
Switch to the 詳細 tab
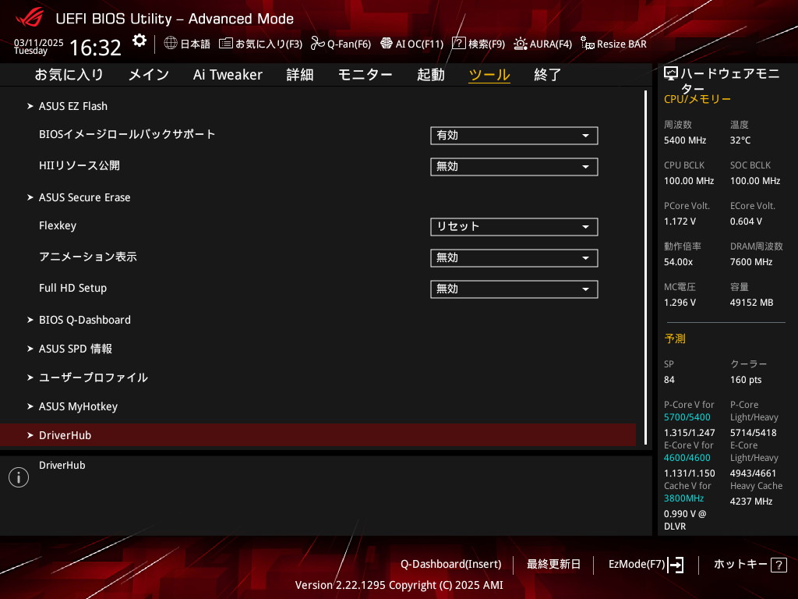point(300,75)
